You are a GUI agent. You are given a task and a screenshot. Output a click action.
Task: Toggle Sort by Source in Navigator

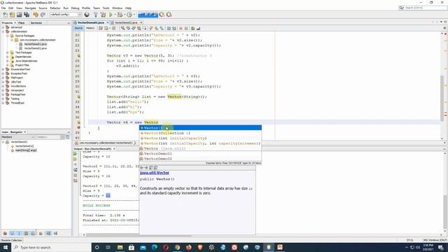click(x=55, y=233)
